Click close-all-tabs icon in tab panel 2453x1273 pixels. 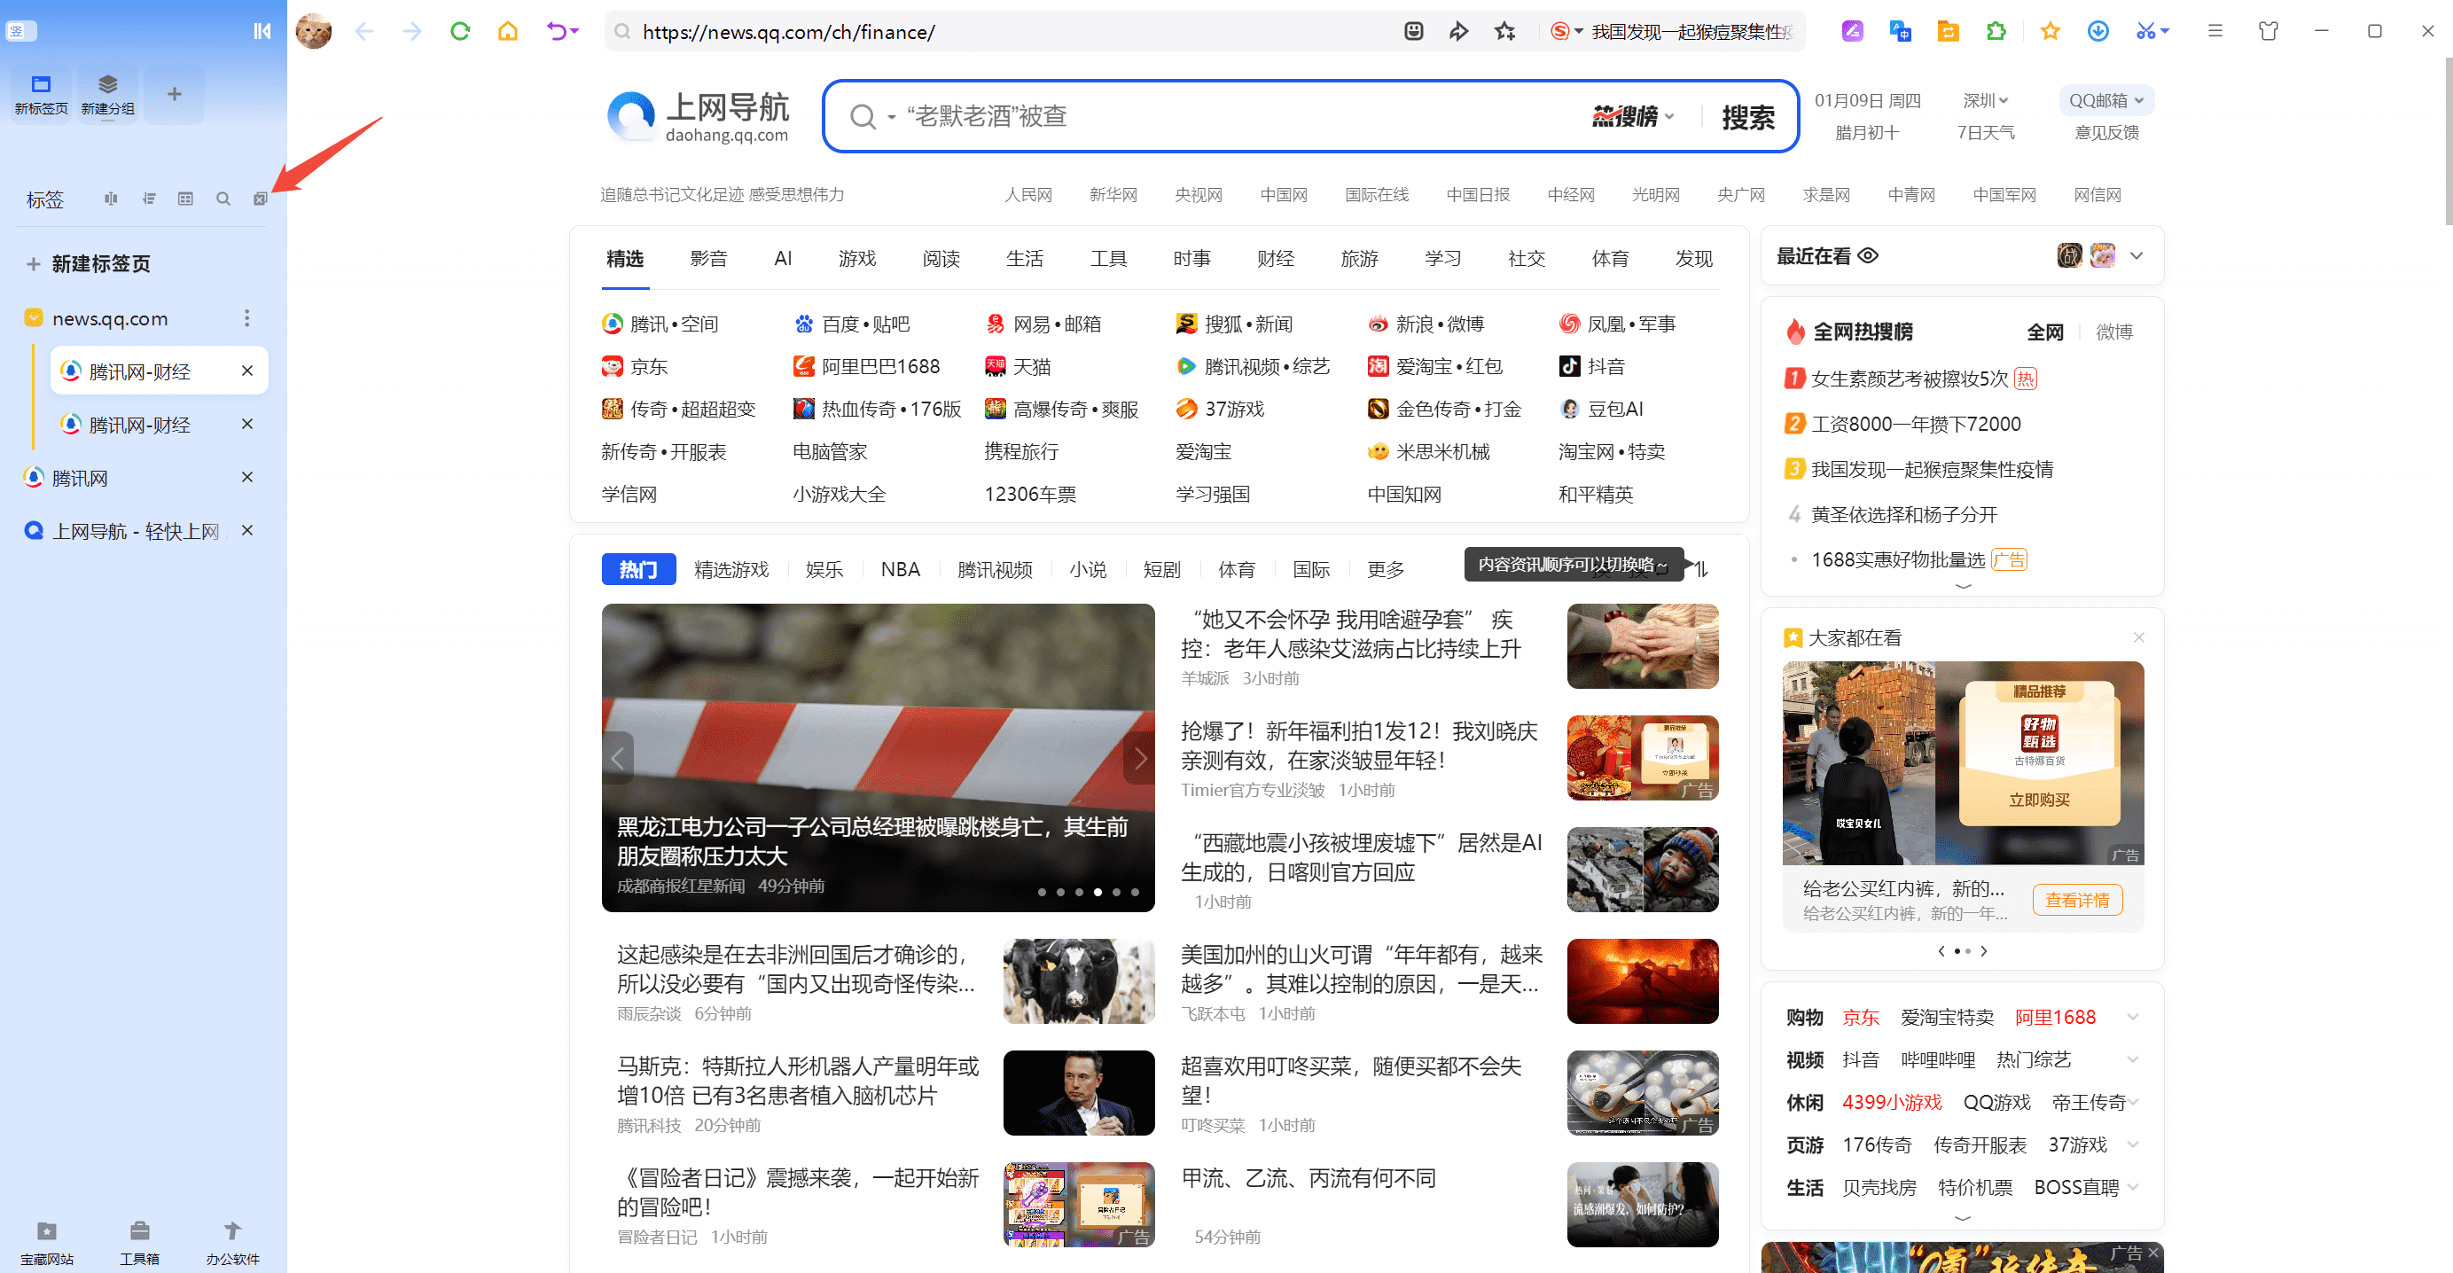pyautogui.click(x=260, y=199)
